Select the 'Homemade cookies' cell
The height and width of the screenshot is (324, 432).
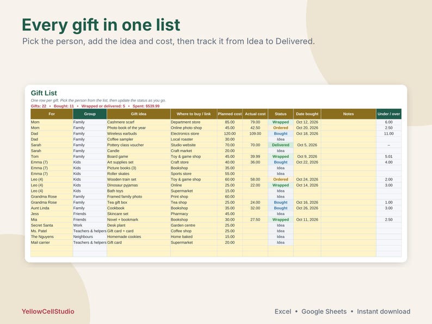click(139, 236)
